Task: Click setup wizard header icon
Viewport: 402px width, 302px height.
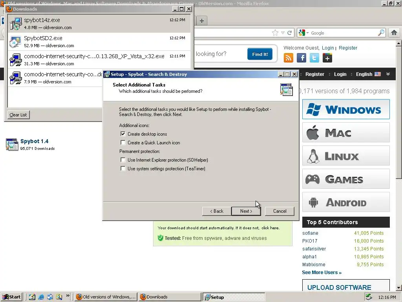Action: coord(286,90)
